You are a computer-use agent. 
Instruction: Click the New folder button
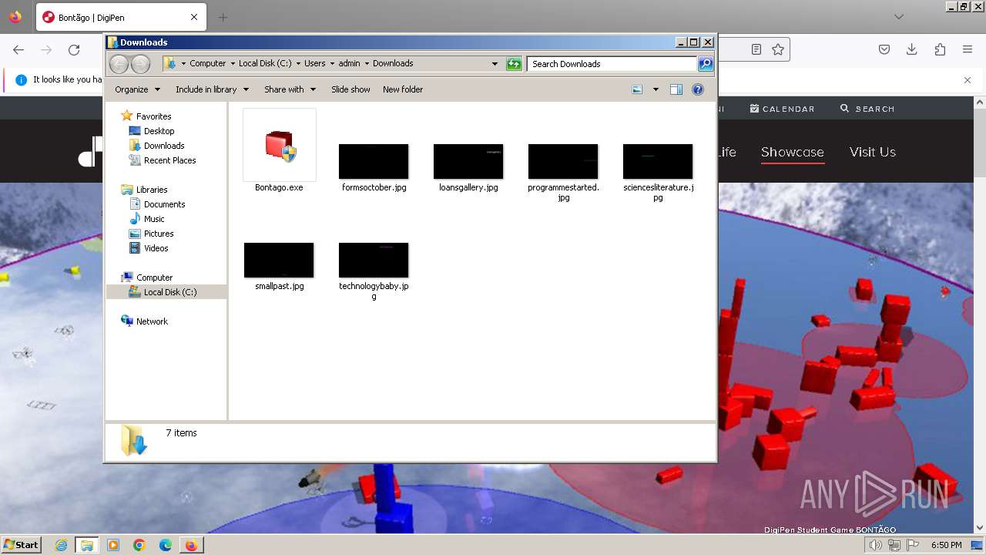click(403, 89)
